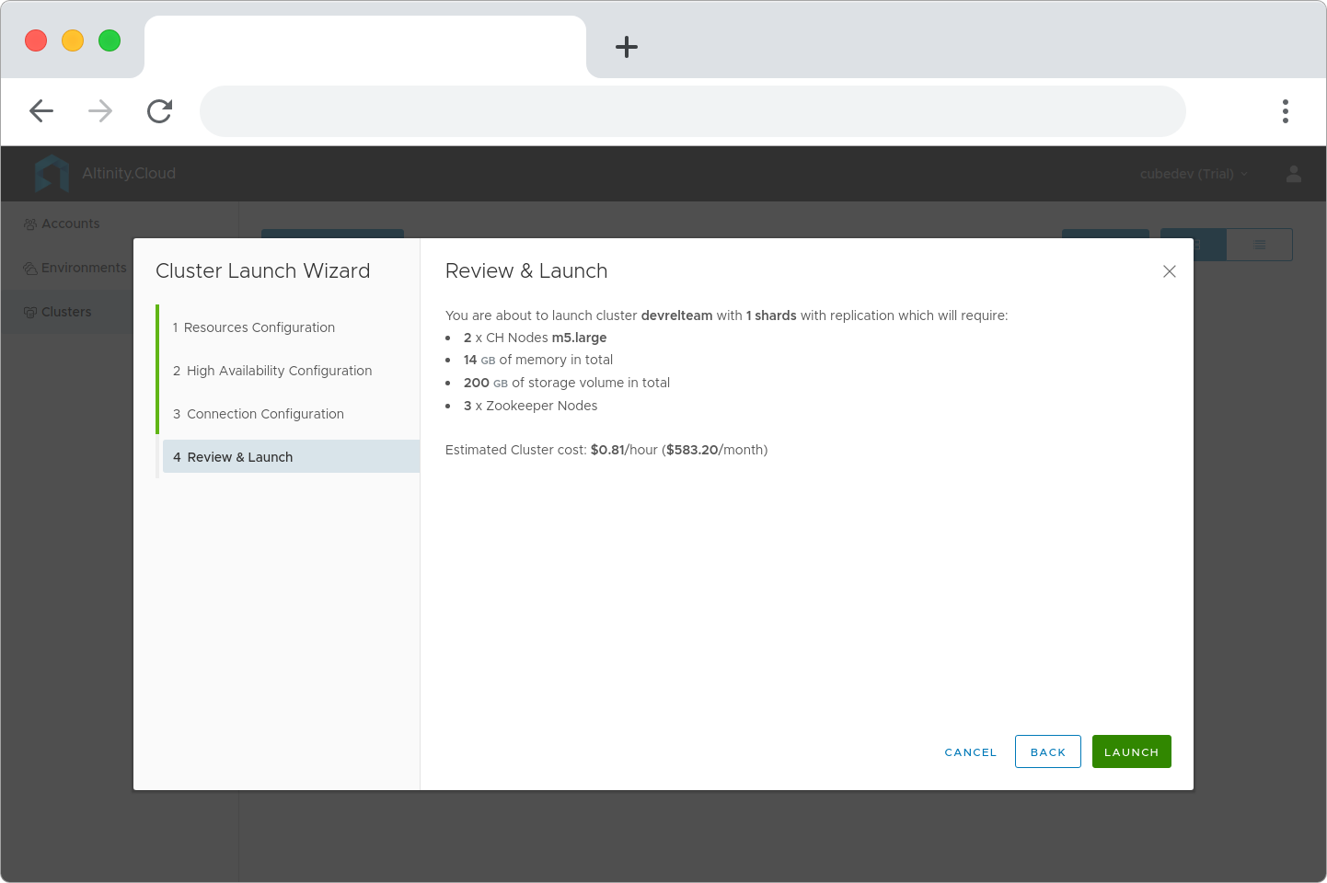1327x883 pixels.
Task: Click the Altinity.Cloud logo icon
Action: (x=52, y=173)
